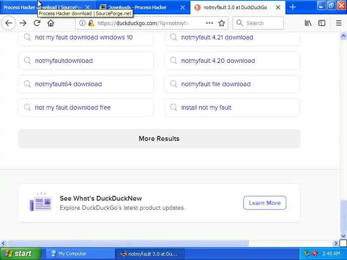Image resolution: width=347 pixels, height=260 pixels.
Task: Open the 'notmyfaultdownload' related search
Action: [86, 61]
